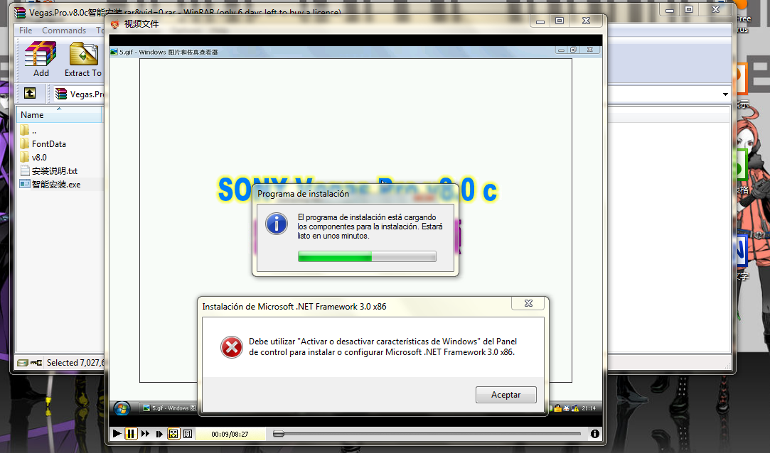770x453 pixels.
Task: Step forward one frame in the video player
Action: coord(159,433)
